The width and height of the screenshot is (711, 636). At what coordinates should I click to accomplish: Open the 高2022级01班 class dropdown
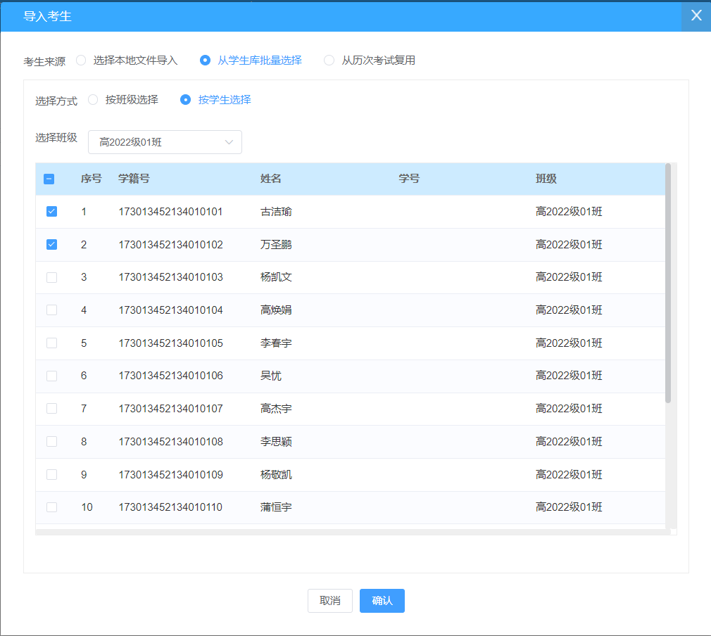click(165, 142)
